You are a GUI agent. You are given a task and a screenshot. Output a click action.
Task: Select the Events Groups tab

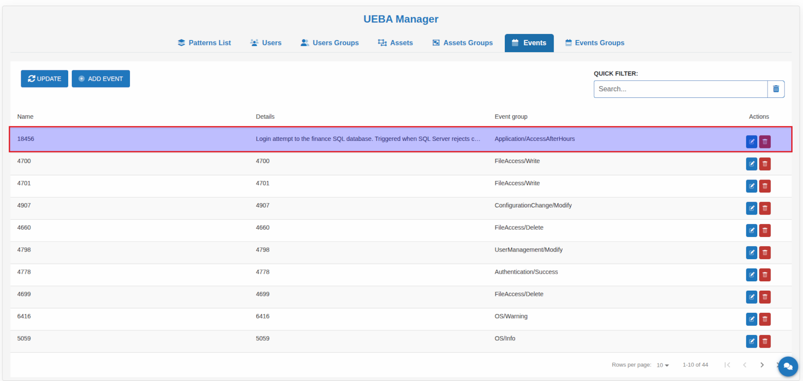595,43
